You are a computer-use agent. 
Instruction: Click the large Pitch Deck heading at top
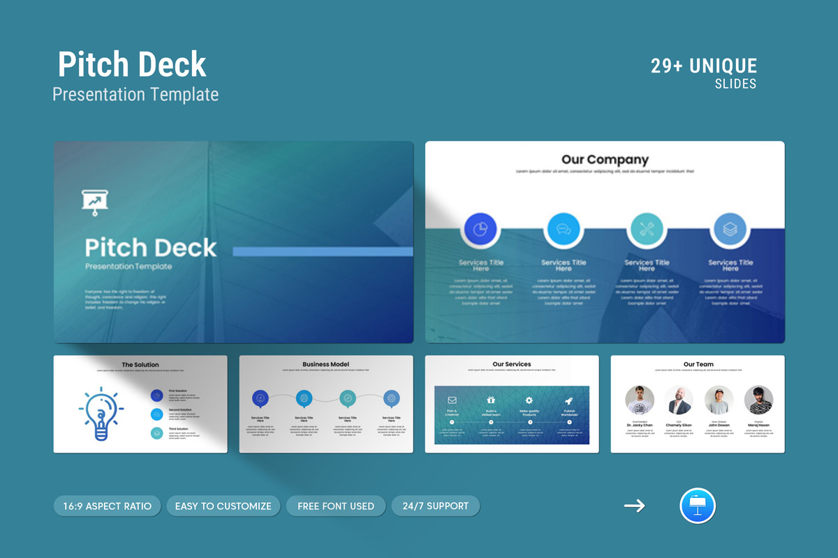(132, 65)
